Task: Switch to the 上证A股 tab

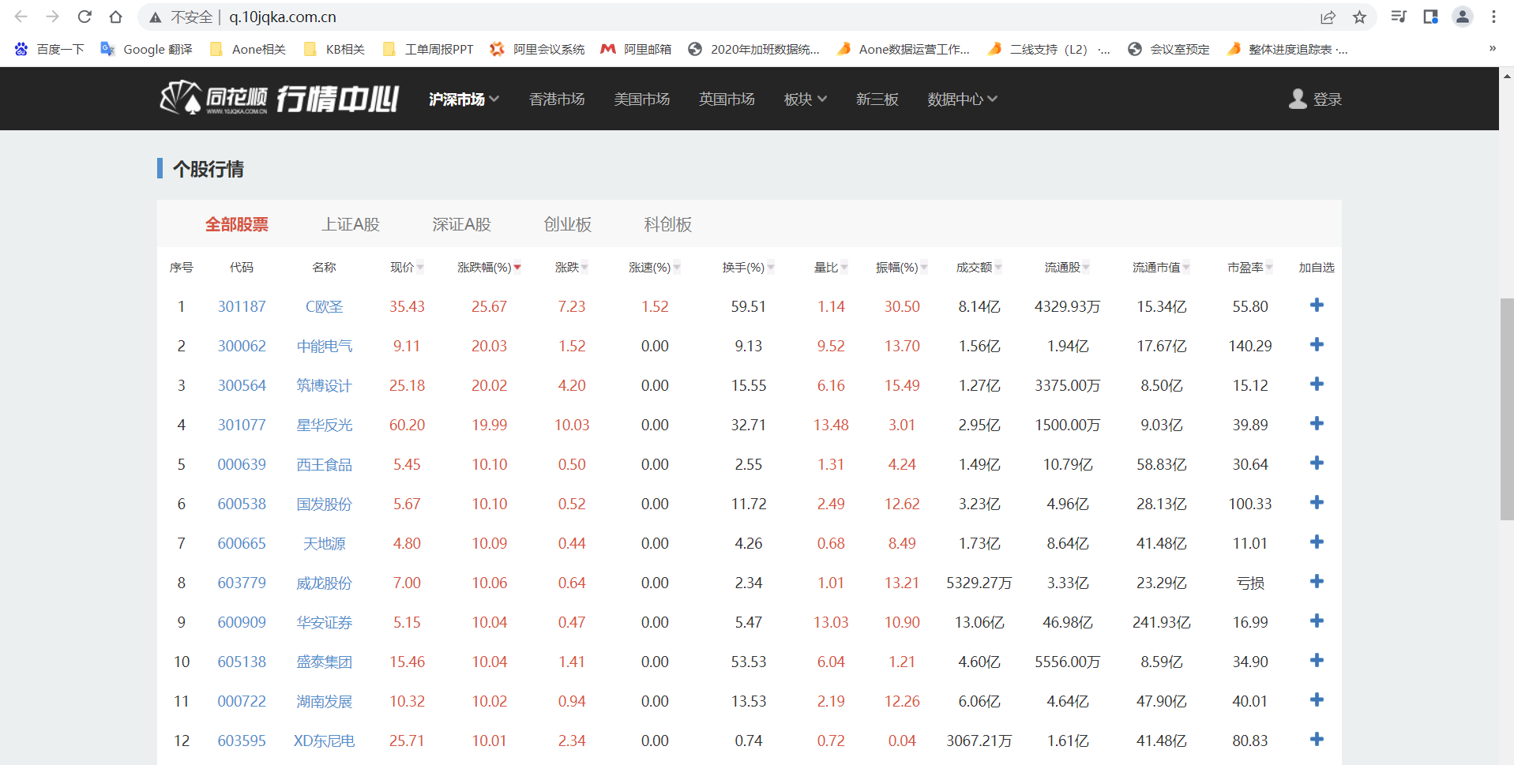Action: coord(351,224)
